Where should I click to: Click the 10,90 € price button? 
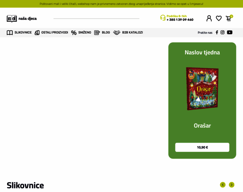tap(202, 147)
